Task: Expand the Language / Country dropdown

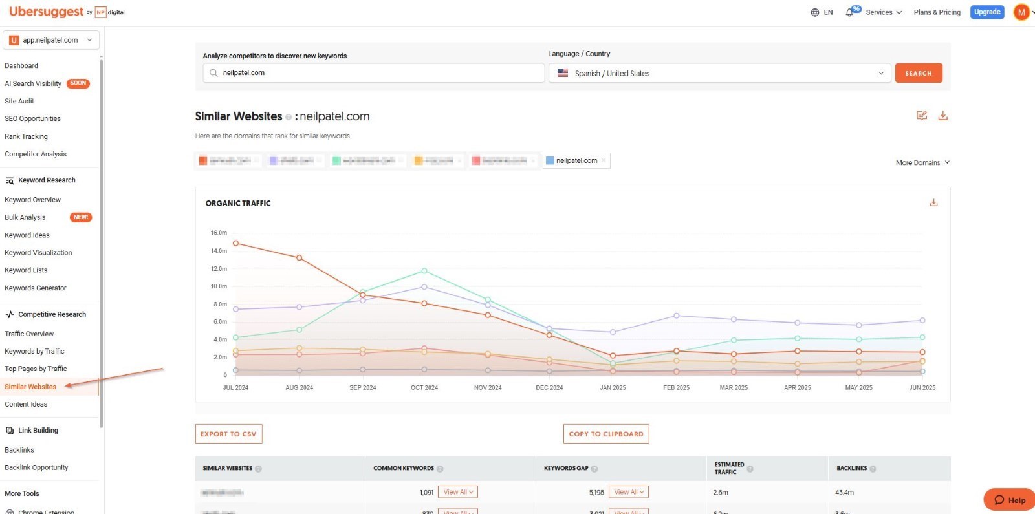Action: click(x=720, y=73)
